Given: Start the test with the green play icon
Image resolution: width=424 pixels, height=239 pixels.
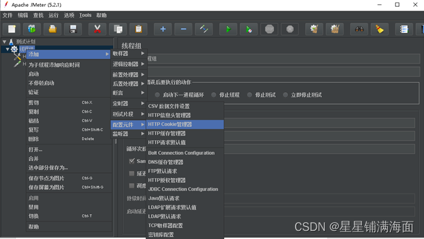Looking at the screenshot, I should click(x=228, y=29).
